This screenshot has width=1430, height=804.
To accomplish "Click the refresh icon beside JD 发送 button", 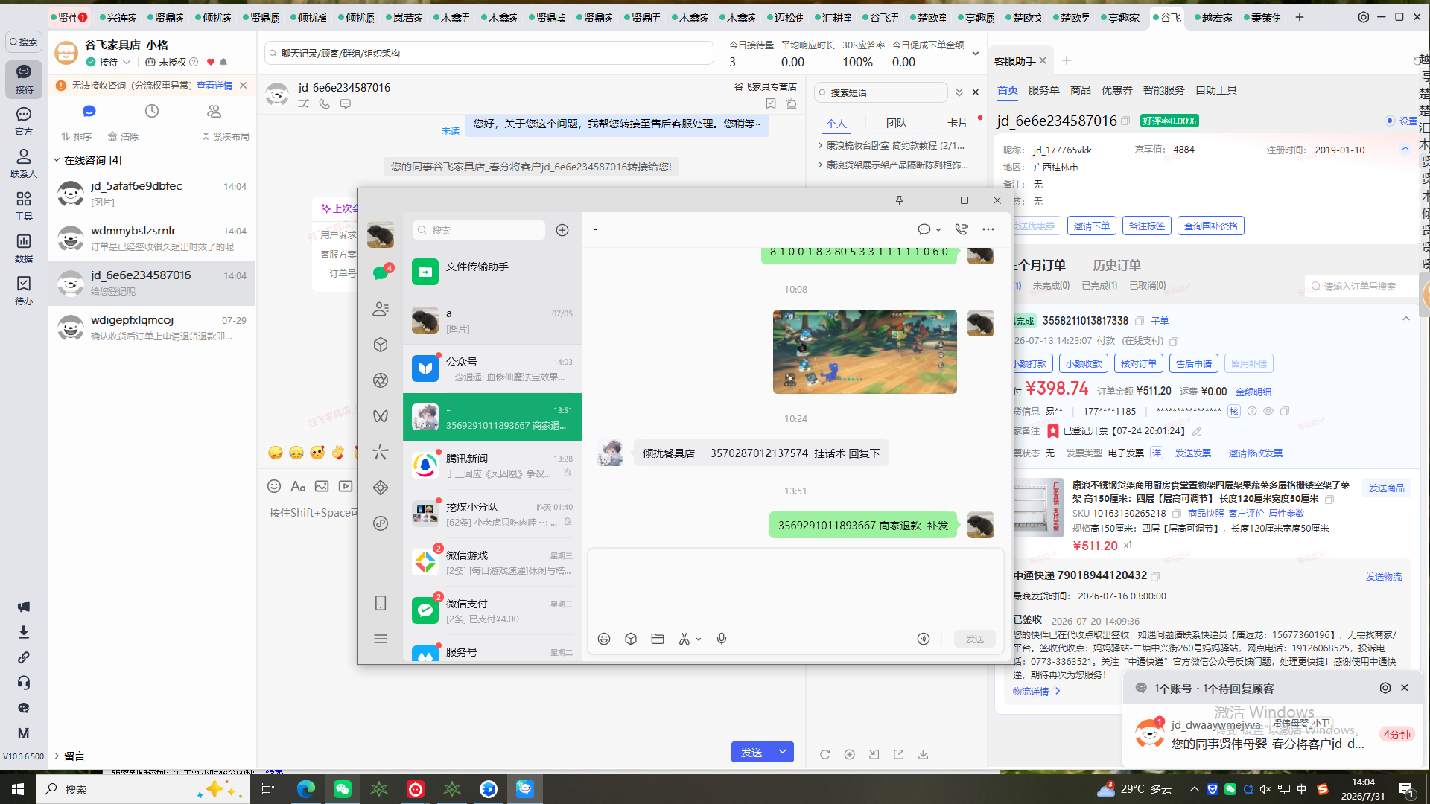I will [x=825, y=754].
